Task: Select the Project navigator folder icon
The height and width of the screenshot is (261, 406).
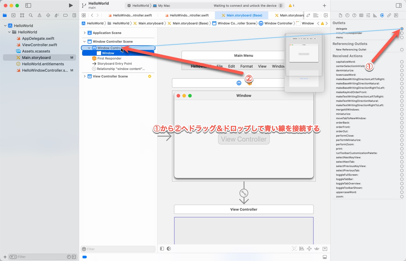Action: (5, 15)
